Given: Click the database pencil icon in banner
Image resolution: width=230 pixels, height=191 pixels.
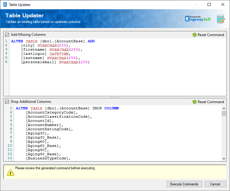Looking at the screenshot, I should point(221,19).
